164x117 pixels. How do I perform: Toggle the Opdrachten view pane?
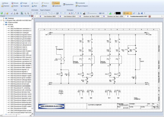point(68,4)
